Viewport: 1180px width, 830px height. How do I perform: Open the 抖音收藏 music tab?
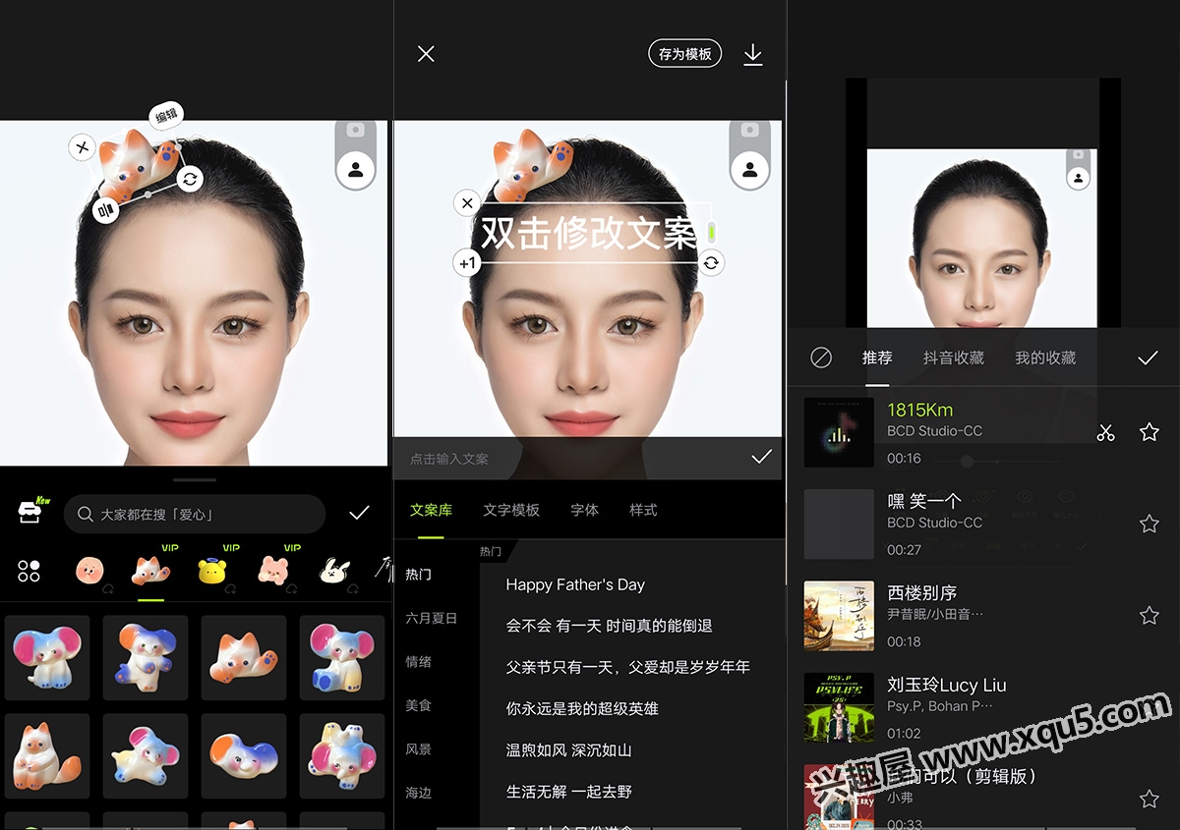(x=953, y=358)
